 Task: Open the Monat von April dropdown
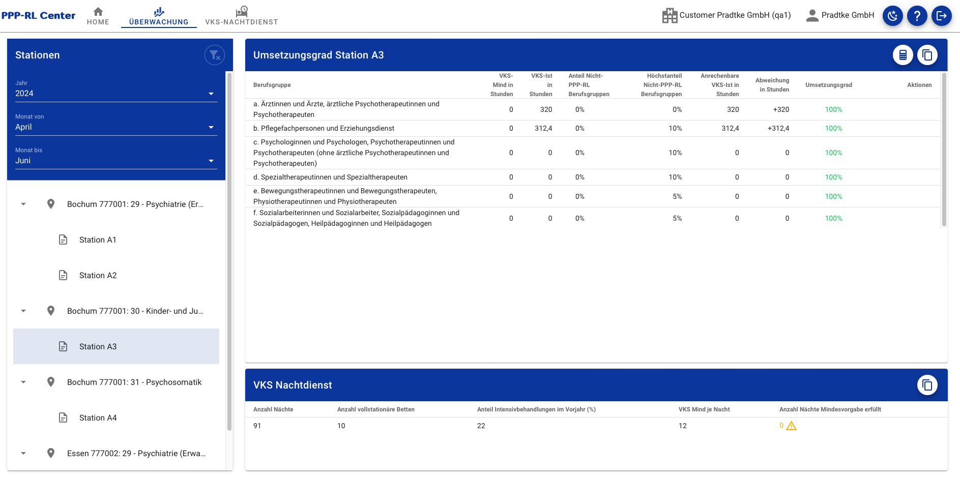tap(116, 127)
